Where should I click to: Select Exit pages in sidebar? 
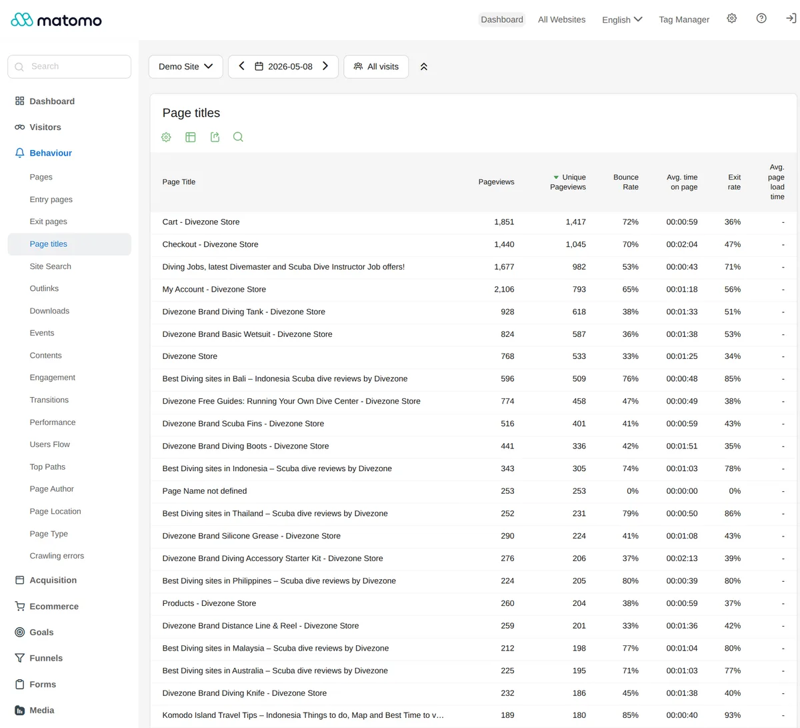(x=48, y=222)
